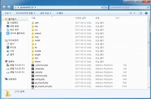The image size is (151, 99).
Task: Open the 라이브러리에 포함 menu
Action: [x=25, y=13]
